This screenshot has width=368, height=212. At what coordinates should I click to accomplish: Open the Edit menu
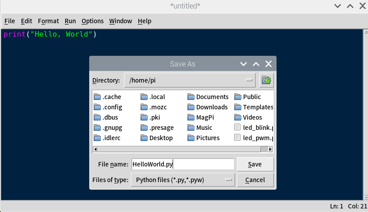(26, 21)
